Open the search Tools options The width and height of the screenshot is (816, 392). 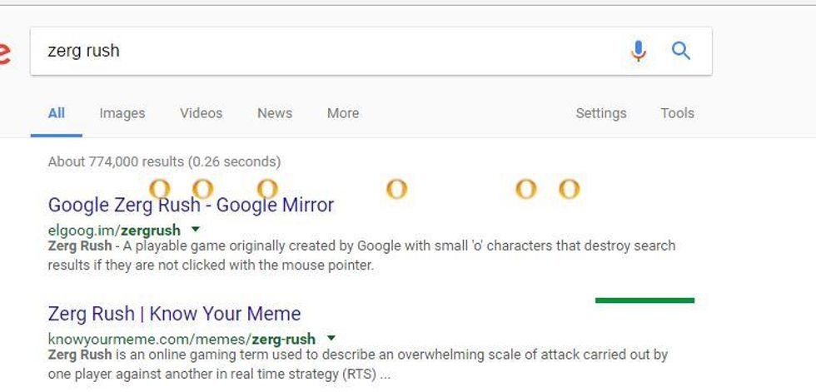pos(678,113)
